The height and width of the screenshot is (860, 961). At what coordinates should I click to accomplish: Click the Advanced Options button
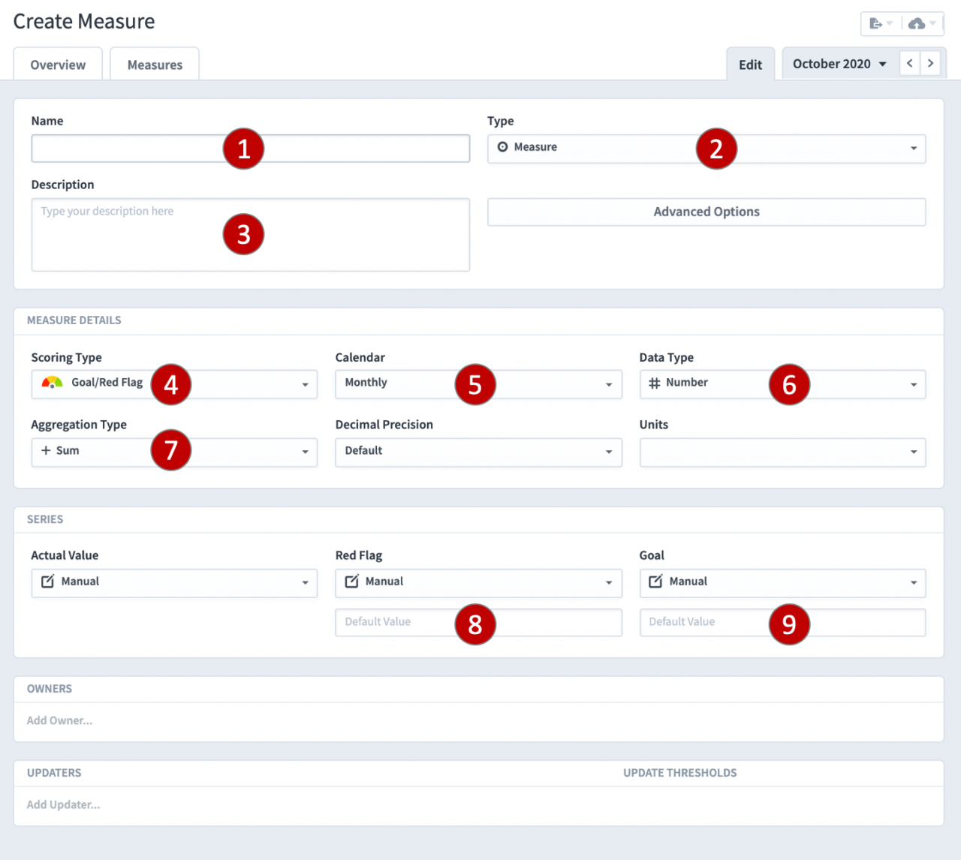pyautogui.click(x=706, y=212)
